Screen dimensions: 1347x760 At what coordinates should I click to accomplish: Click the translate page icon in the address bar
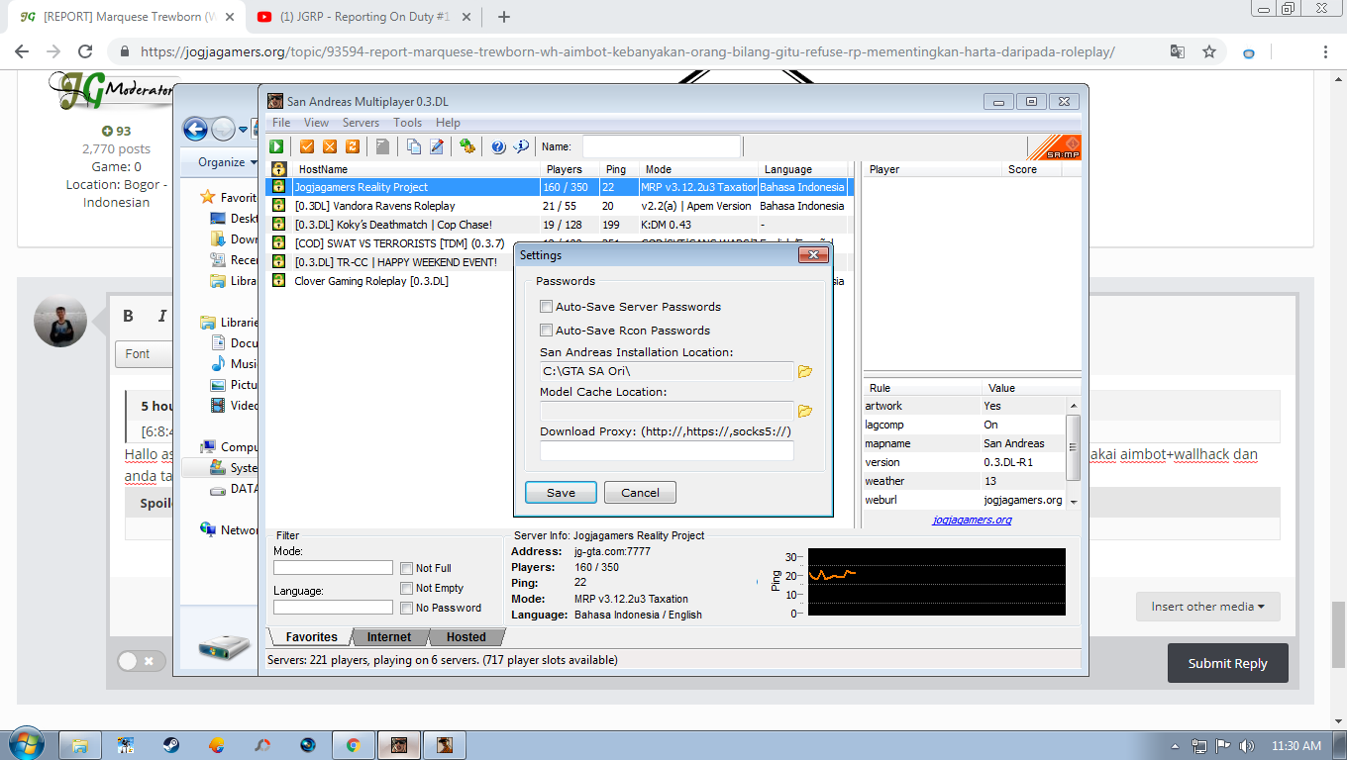tap(1177, 51)
